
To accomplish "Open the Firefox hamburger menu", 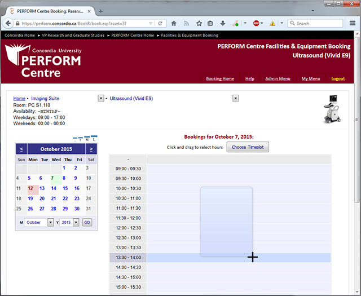I will 352,24.
